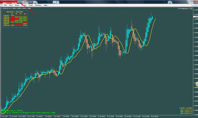Click the '26 Jul 08:00' time axis label
The image size is (198, 118).
click(155, 116)
